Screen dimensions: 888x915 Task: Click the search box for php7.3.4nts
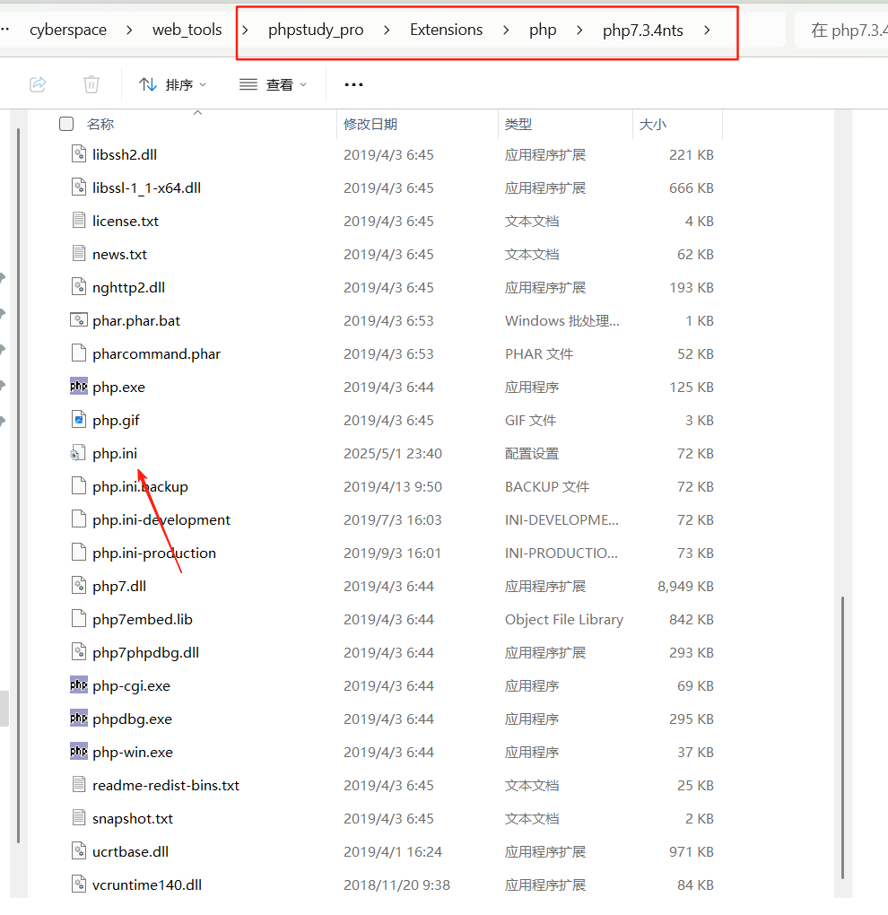[842, 30]
